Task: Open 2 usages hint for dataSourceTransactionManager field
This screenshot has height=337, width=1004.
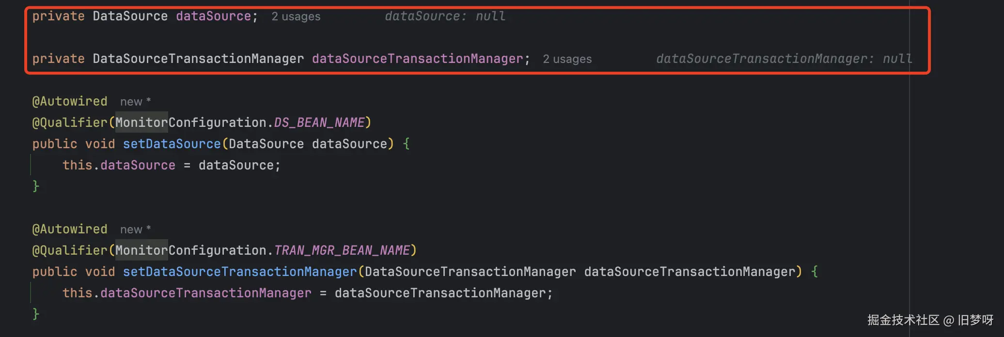Action: tap(567, 59)
